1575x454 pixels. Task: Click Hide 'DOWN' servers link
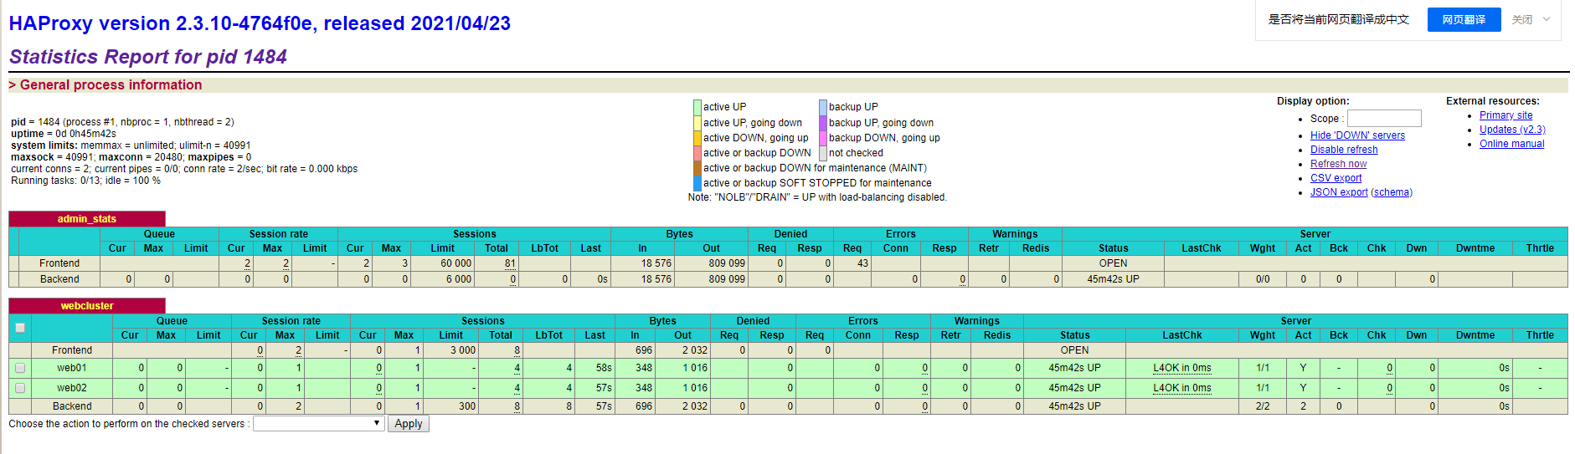(x=1357, y=135)
